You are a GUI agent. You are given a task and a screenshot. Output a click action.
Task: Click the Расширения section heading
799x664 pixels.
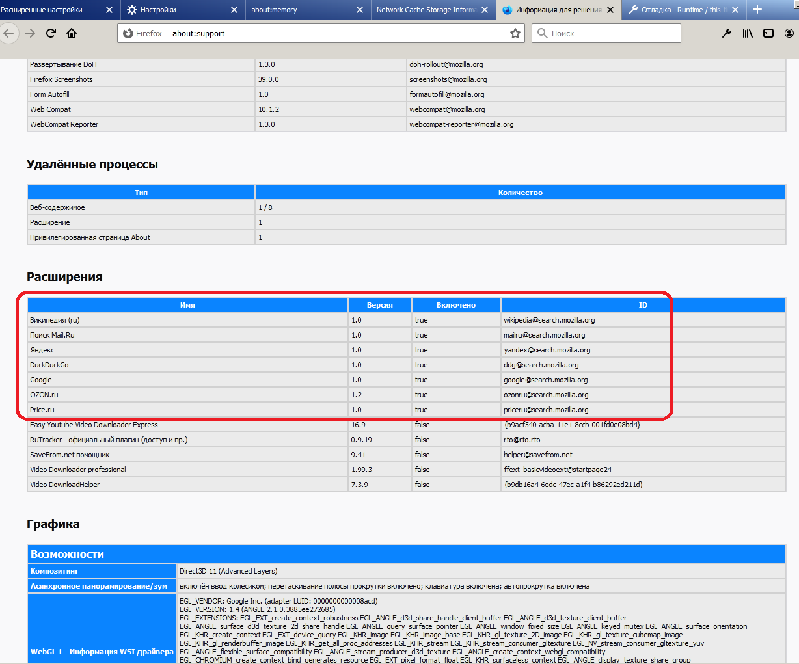pos(64,277)
